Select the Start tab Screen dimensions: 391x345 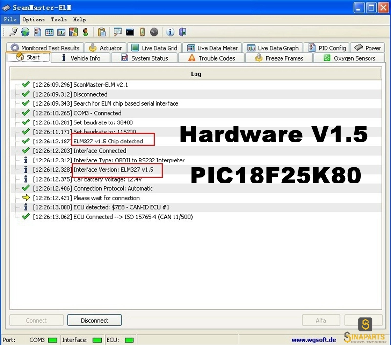pyautogui.click(x=28, y=57)
